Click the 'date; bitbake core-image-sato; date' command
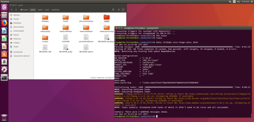The width and height of the screenshot is (254, 122). 177,42
